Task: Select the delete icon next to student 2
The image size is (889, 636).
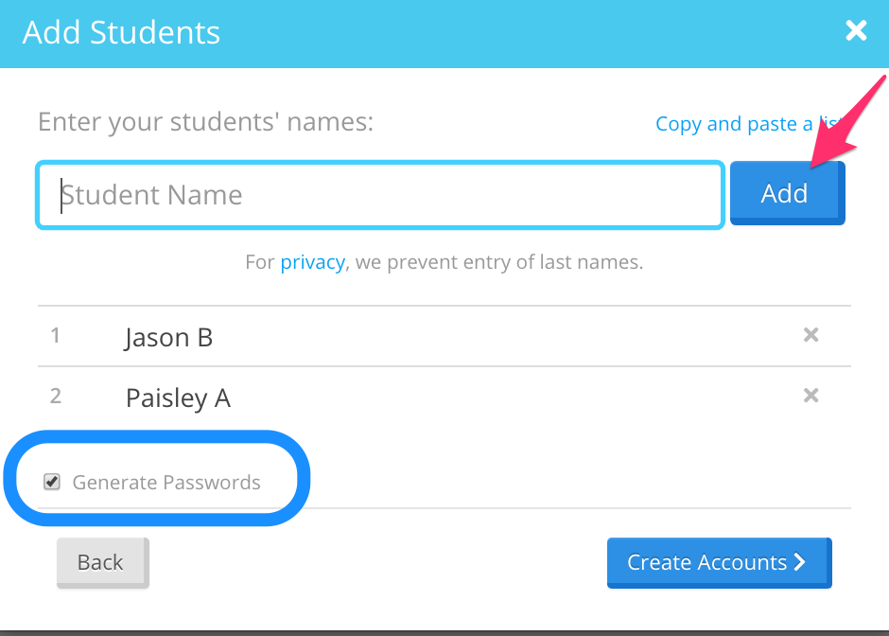Action: coord(811,396)
